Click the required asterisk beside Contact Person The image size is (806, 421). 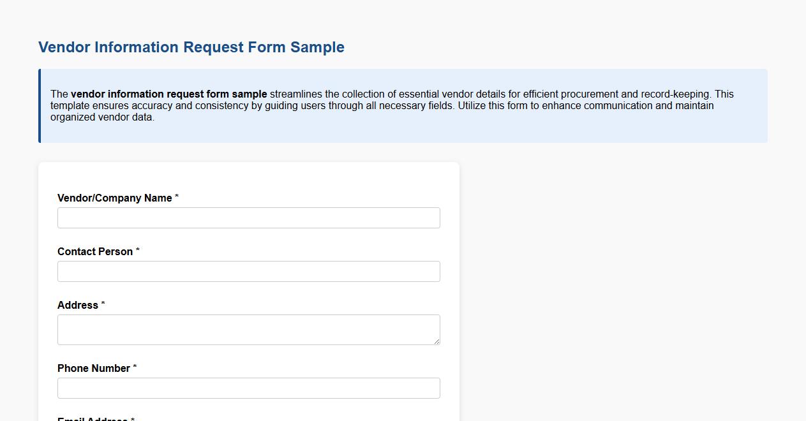tap(137, 249)
